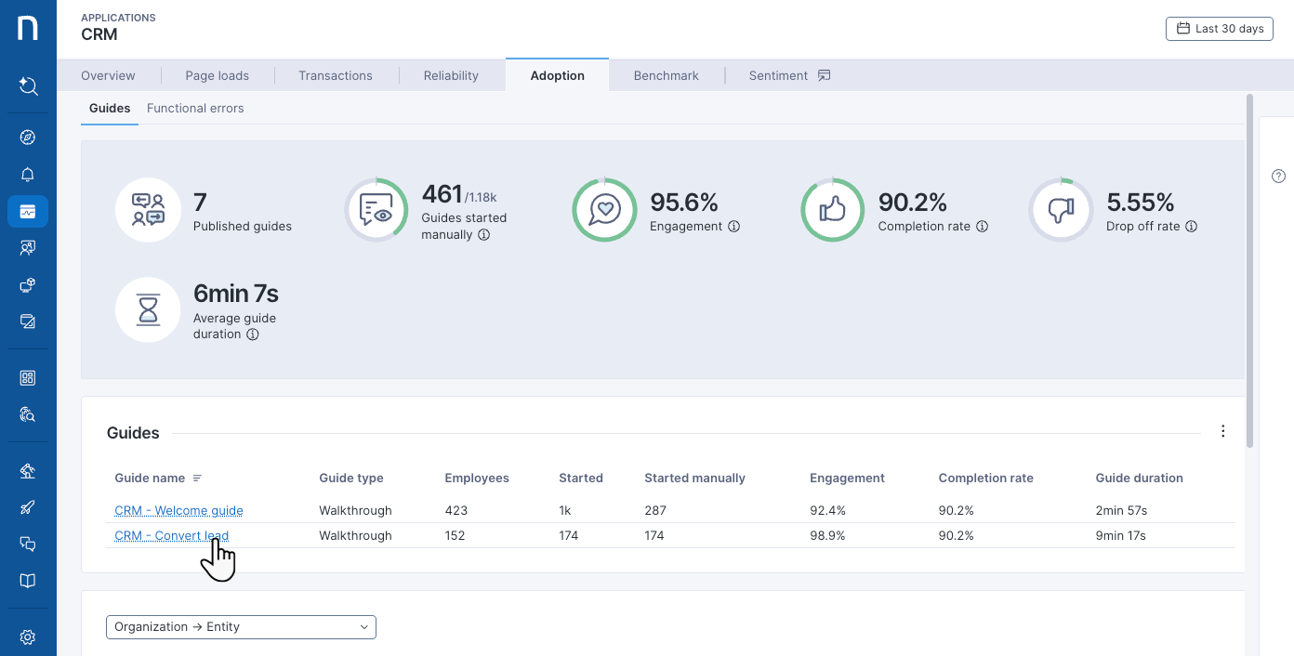This screenshot has height=656, width=1294.
Task: Click the rocket icon in the sidebar
Action: [x=28, y=507]
